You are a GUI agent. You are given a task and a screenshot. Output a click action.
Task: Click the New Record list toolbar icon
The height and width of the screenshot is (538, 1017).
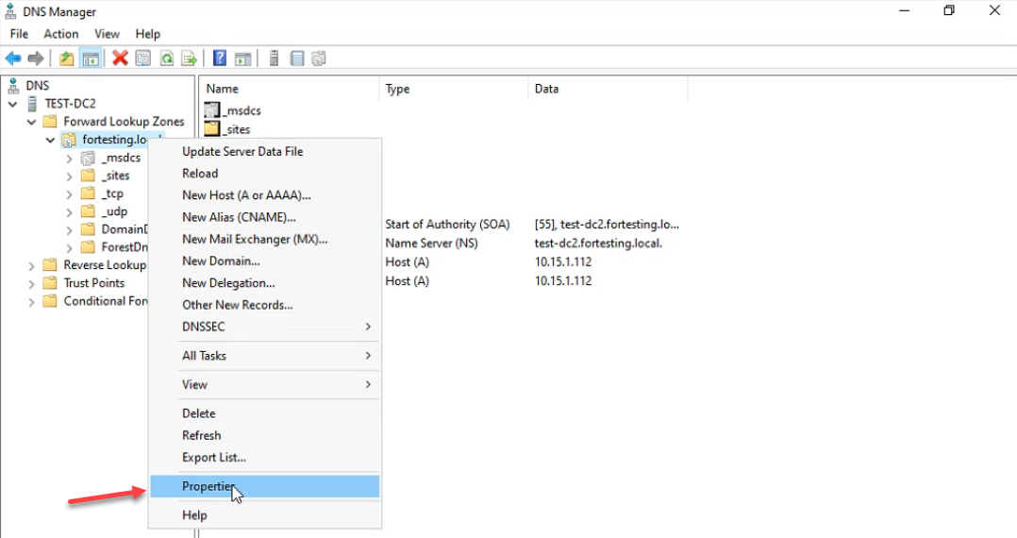296,59
